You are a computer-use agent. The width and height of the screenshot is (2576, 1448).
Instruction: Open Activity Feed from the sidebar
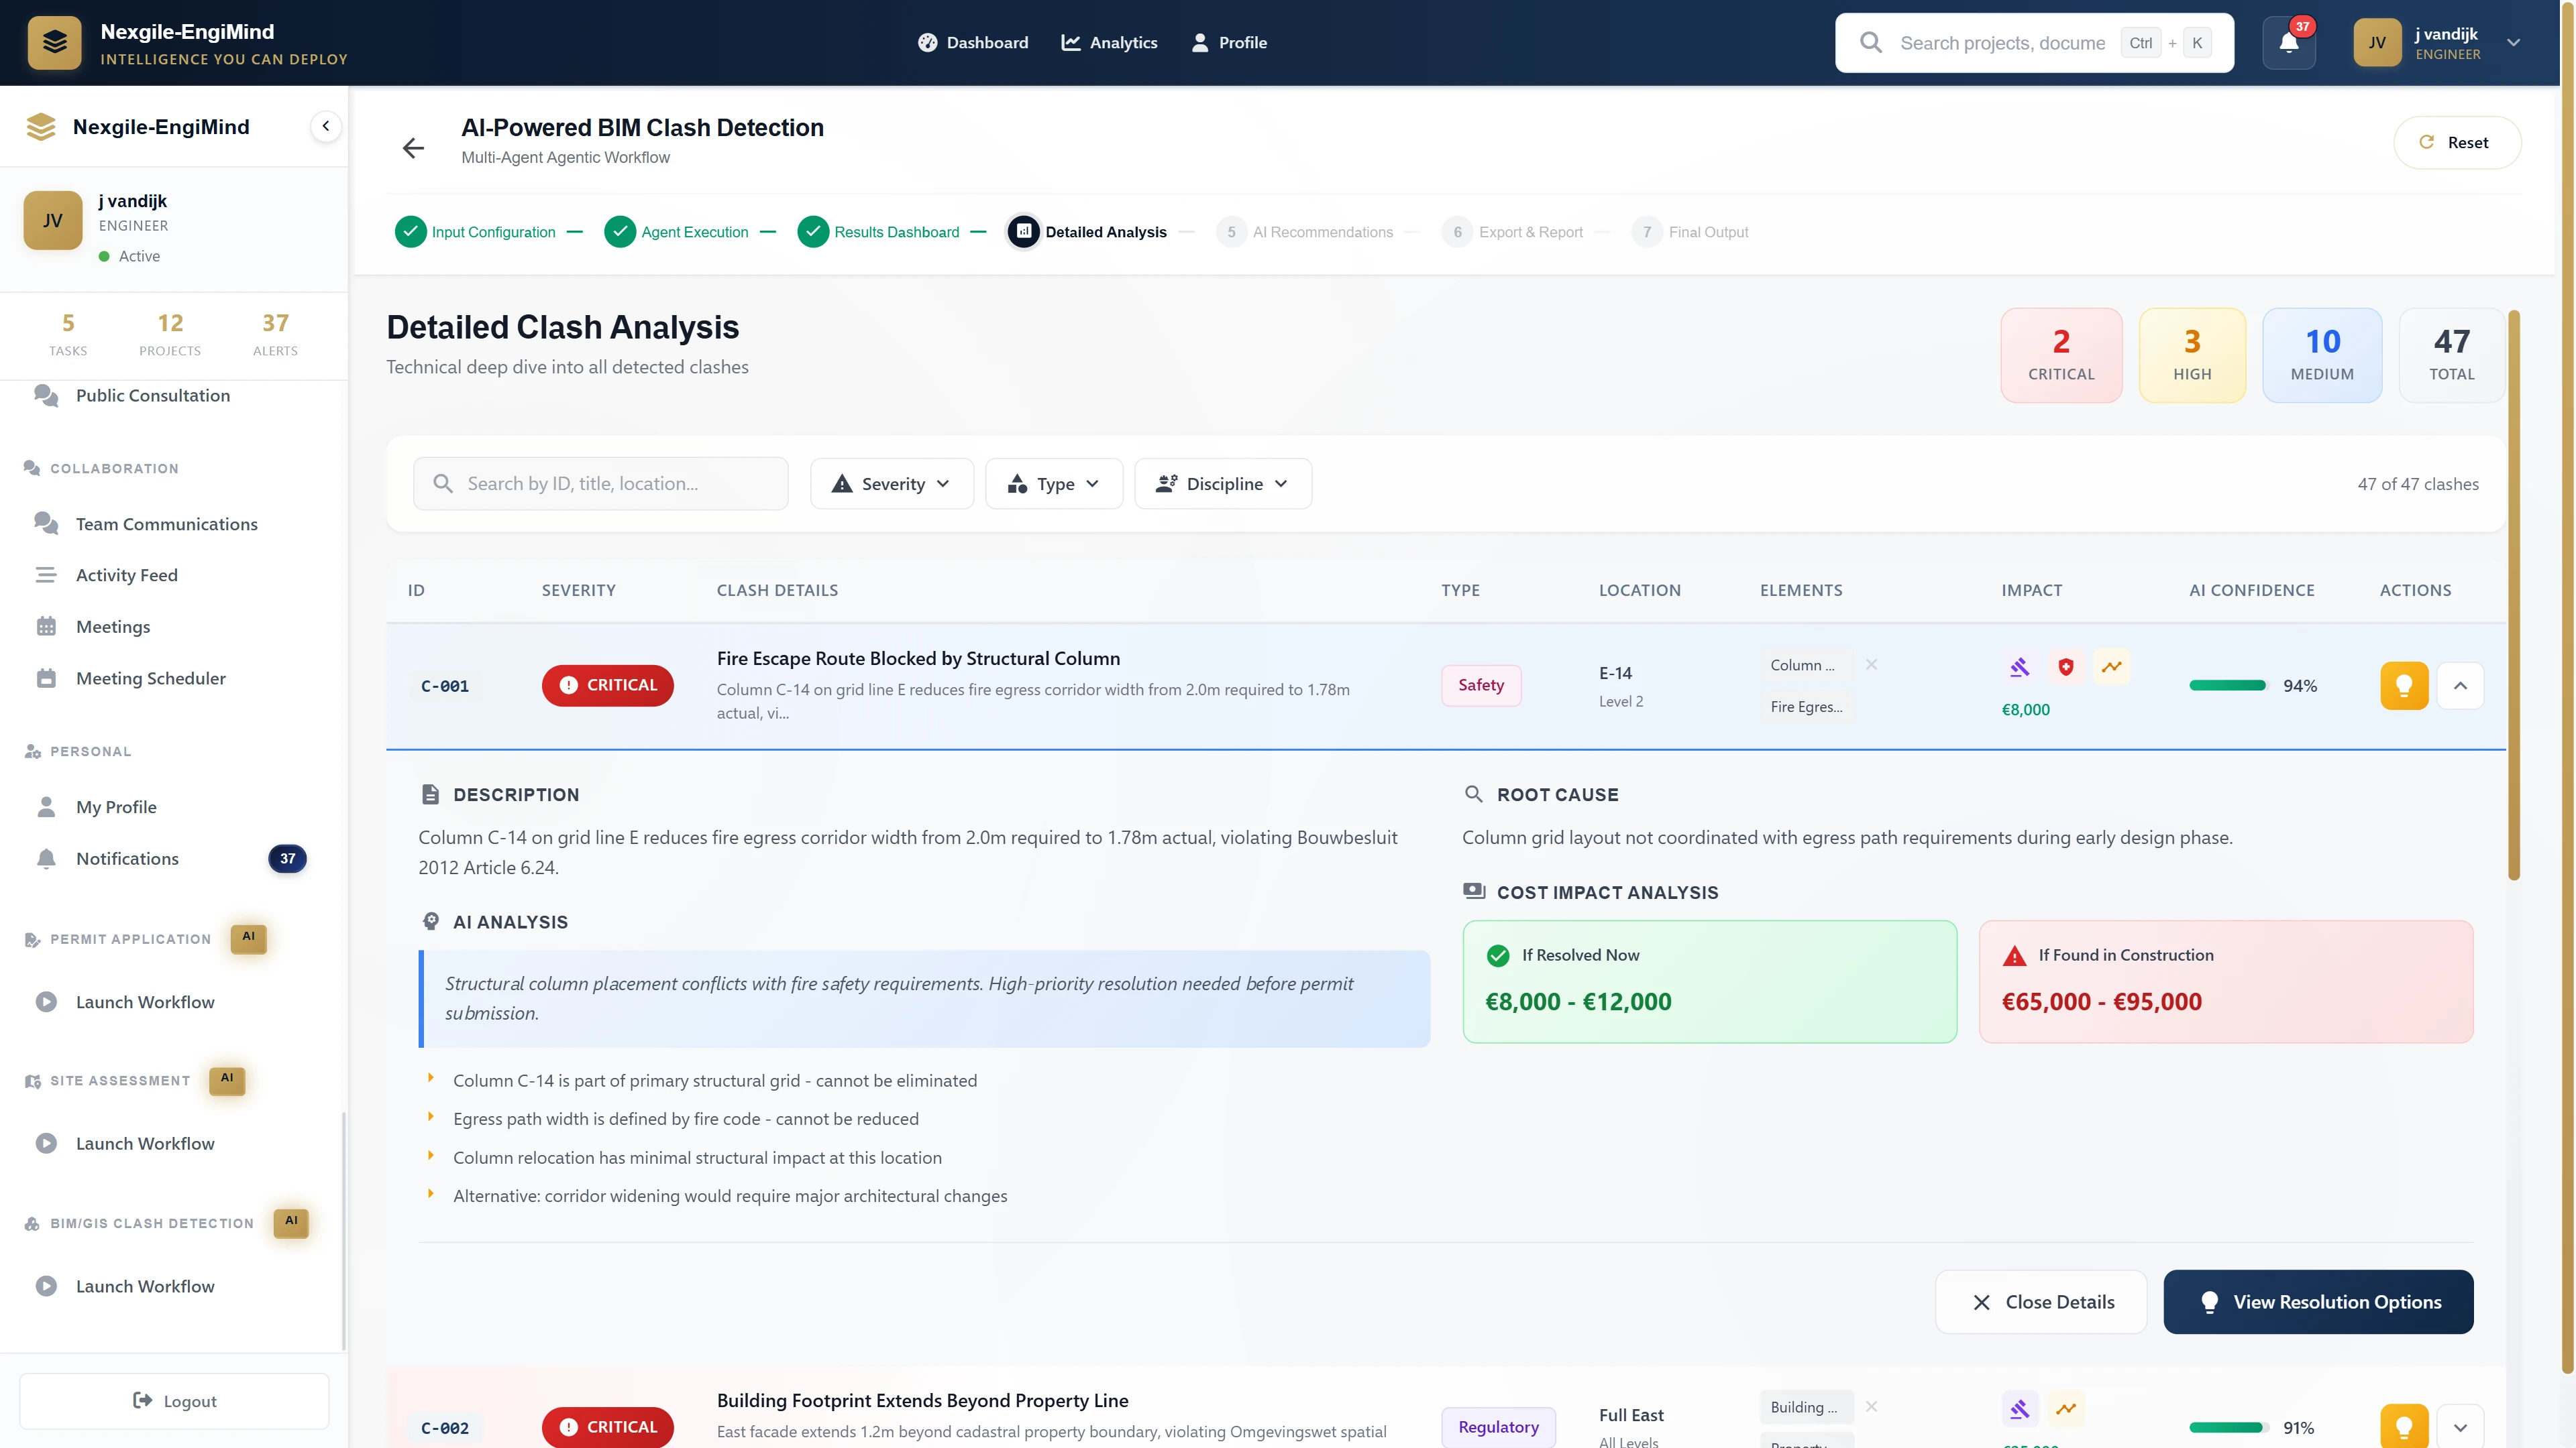[127, 575]
